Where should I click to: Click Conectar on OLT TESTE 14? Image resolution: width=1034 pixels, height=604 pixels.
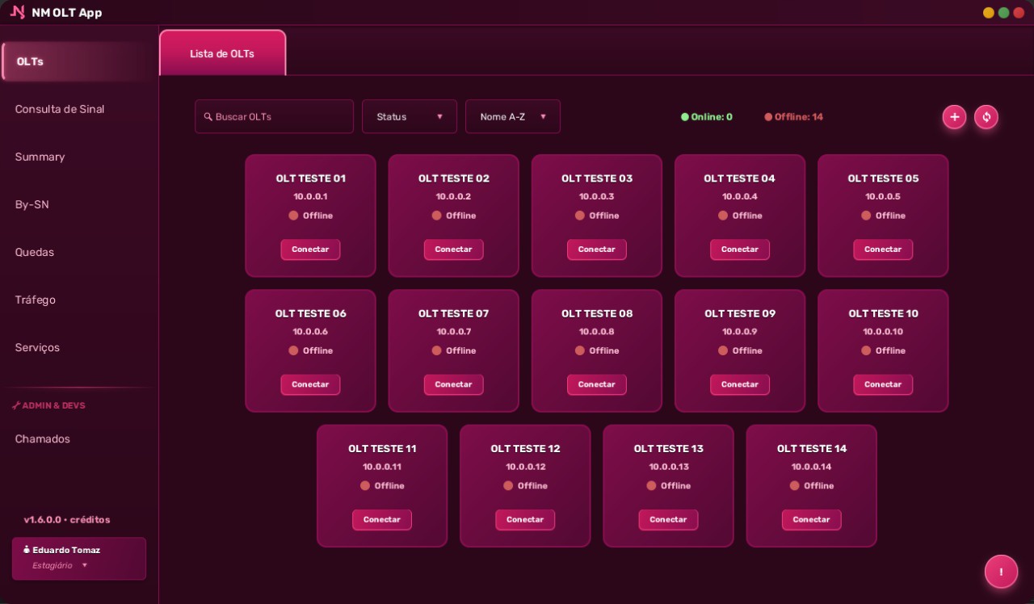(x=811, y=520)
